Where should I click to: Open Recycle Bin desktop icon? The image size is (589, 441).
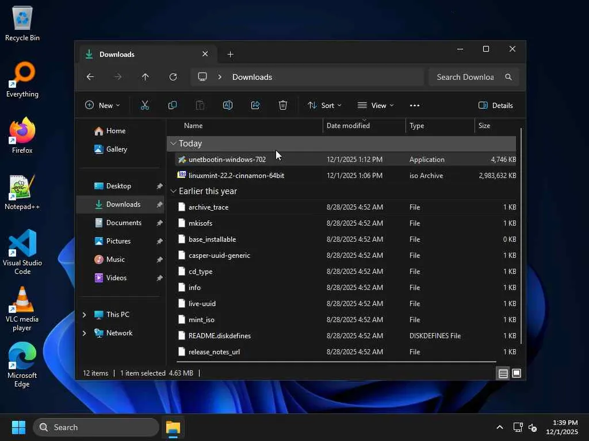coord(22,23)
